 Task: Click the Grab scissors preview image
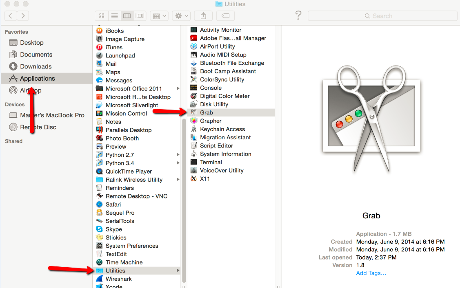(371, 119)
